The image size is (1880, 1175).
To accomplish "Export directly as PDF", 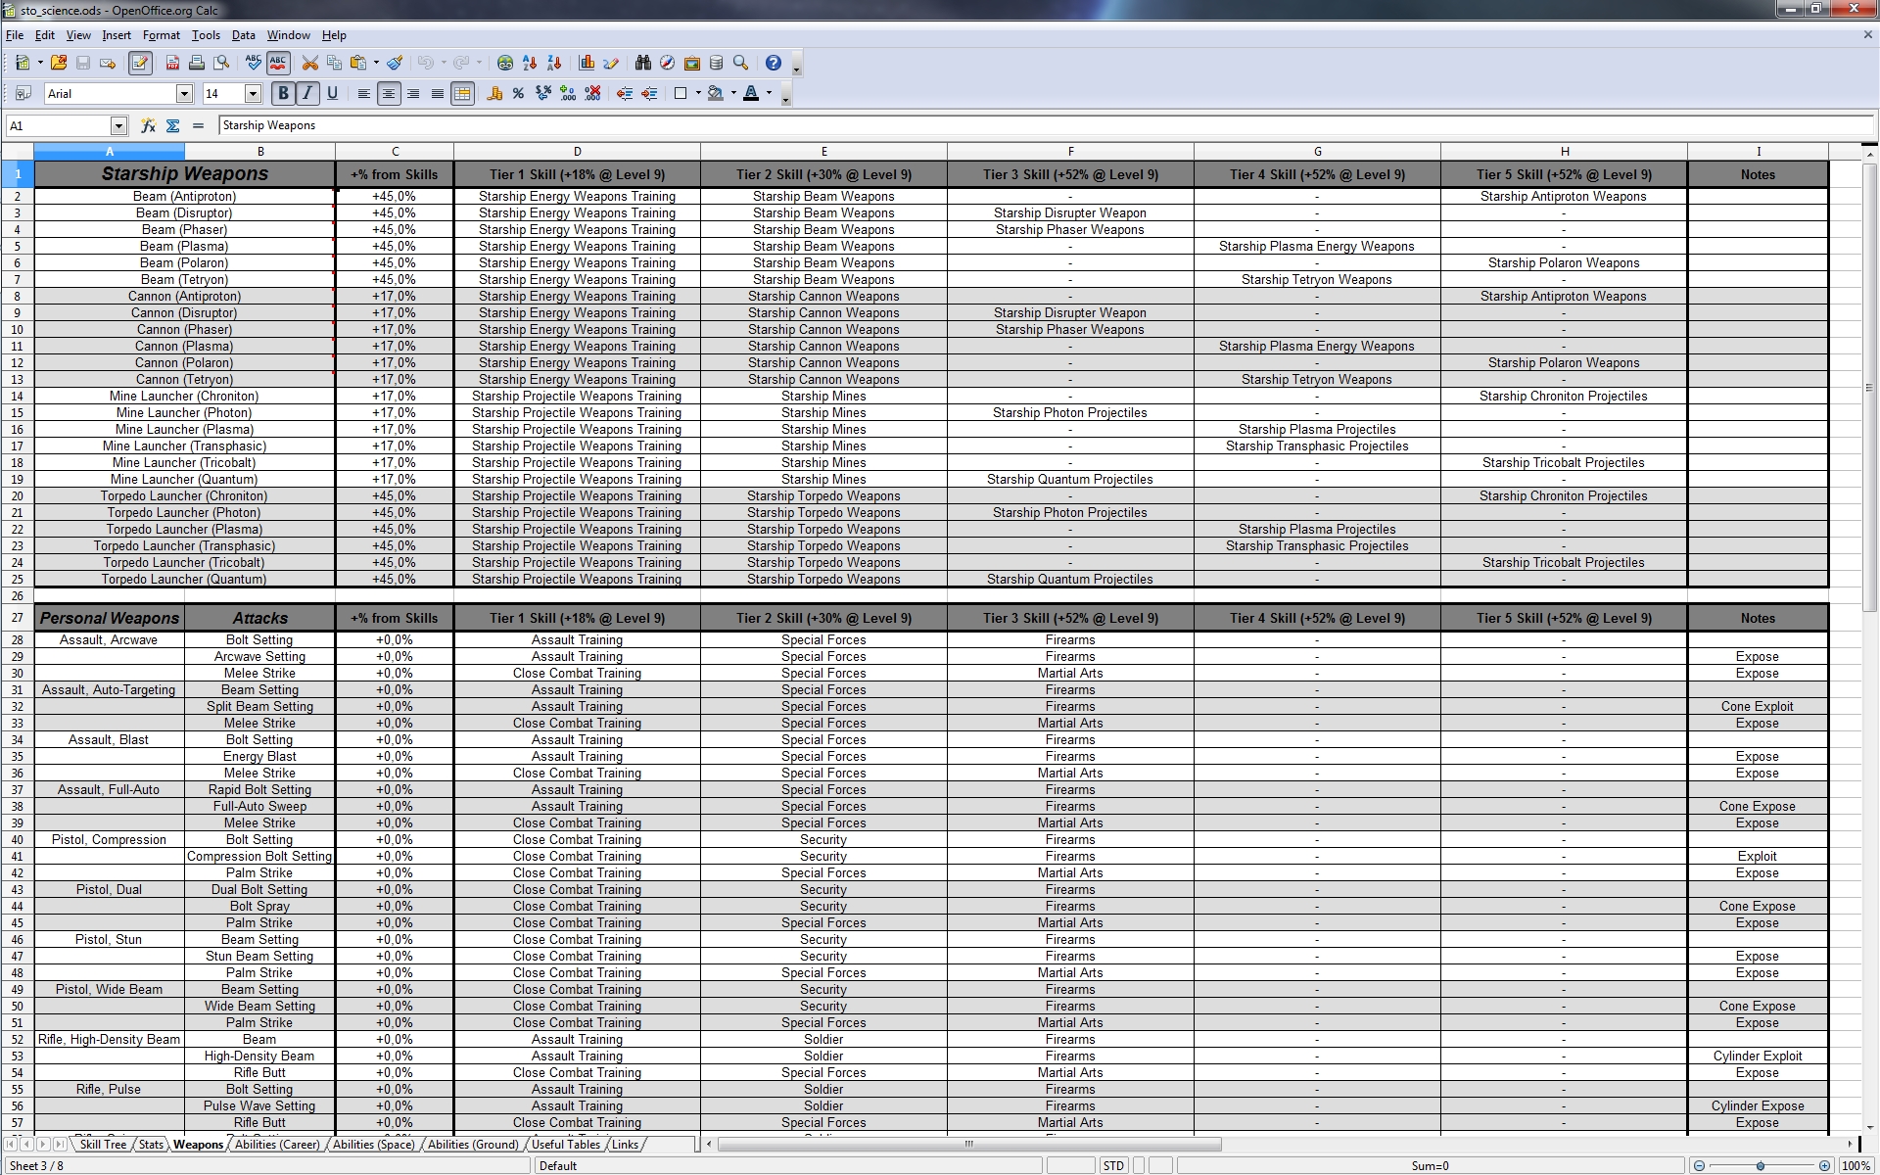I will (172, 63).
